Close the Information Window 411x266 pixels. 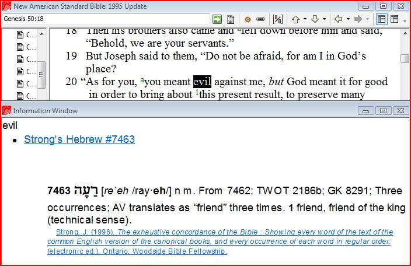coord(400,110)
